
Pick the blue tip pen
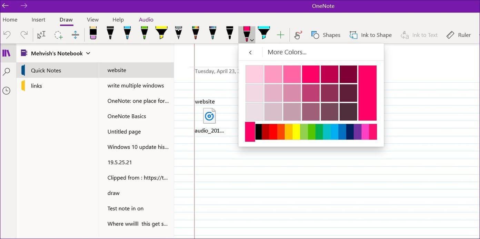pyautogui.click(x=127, y=33)
